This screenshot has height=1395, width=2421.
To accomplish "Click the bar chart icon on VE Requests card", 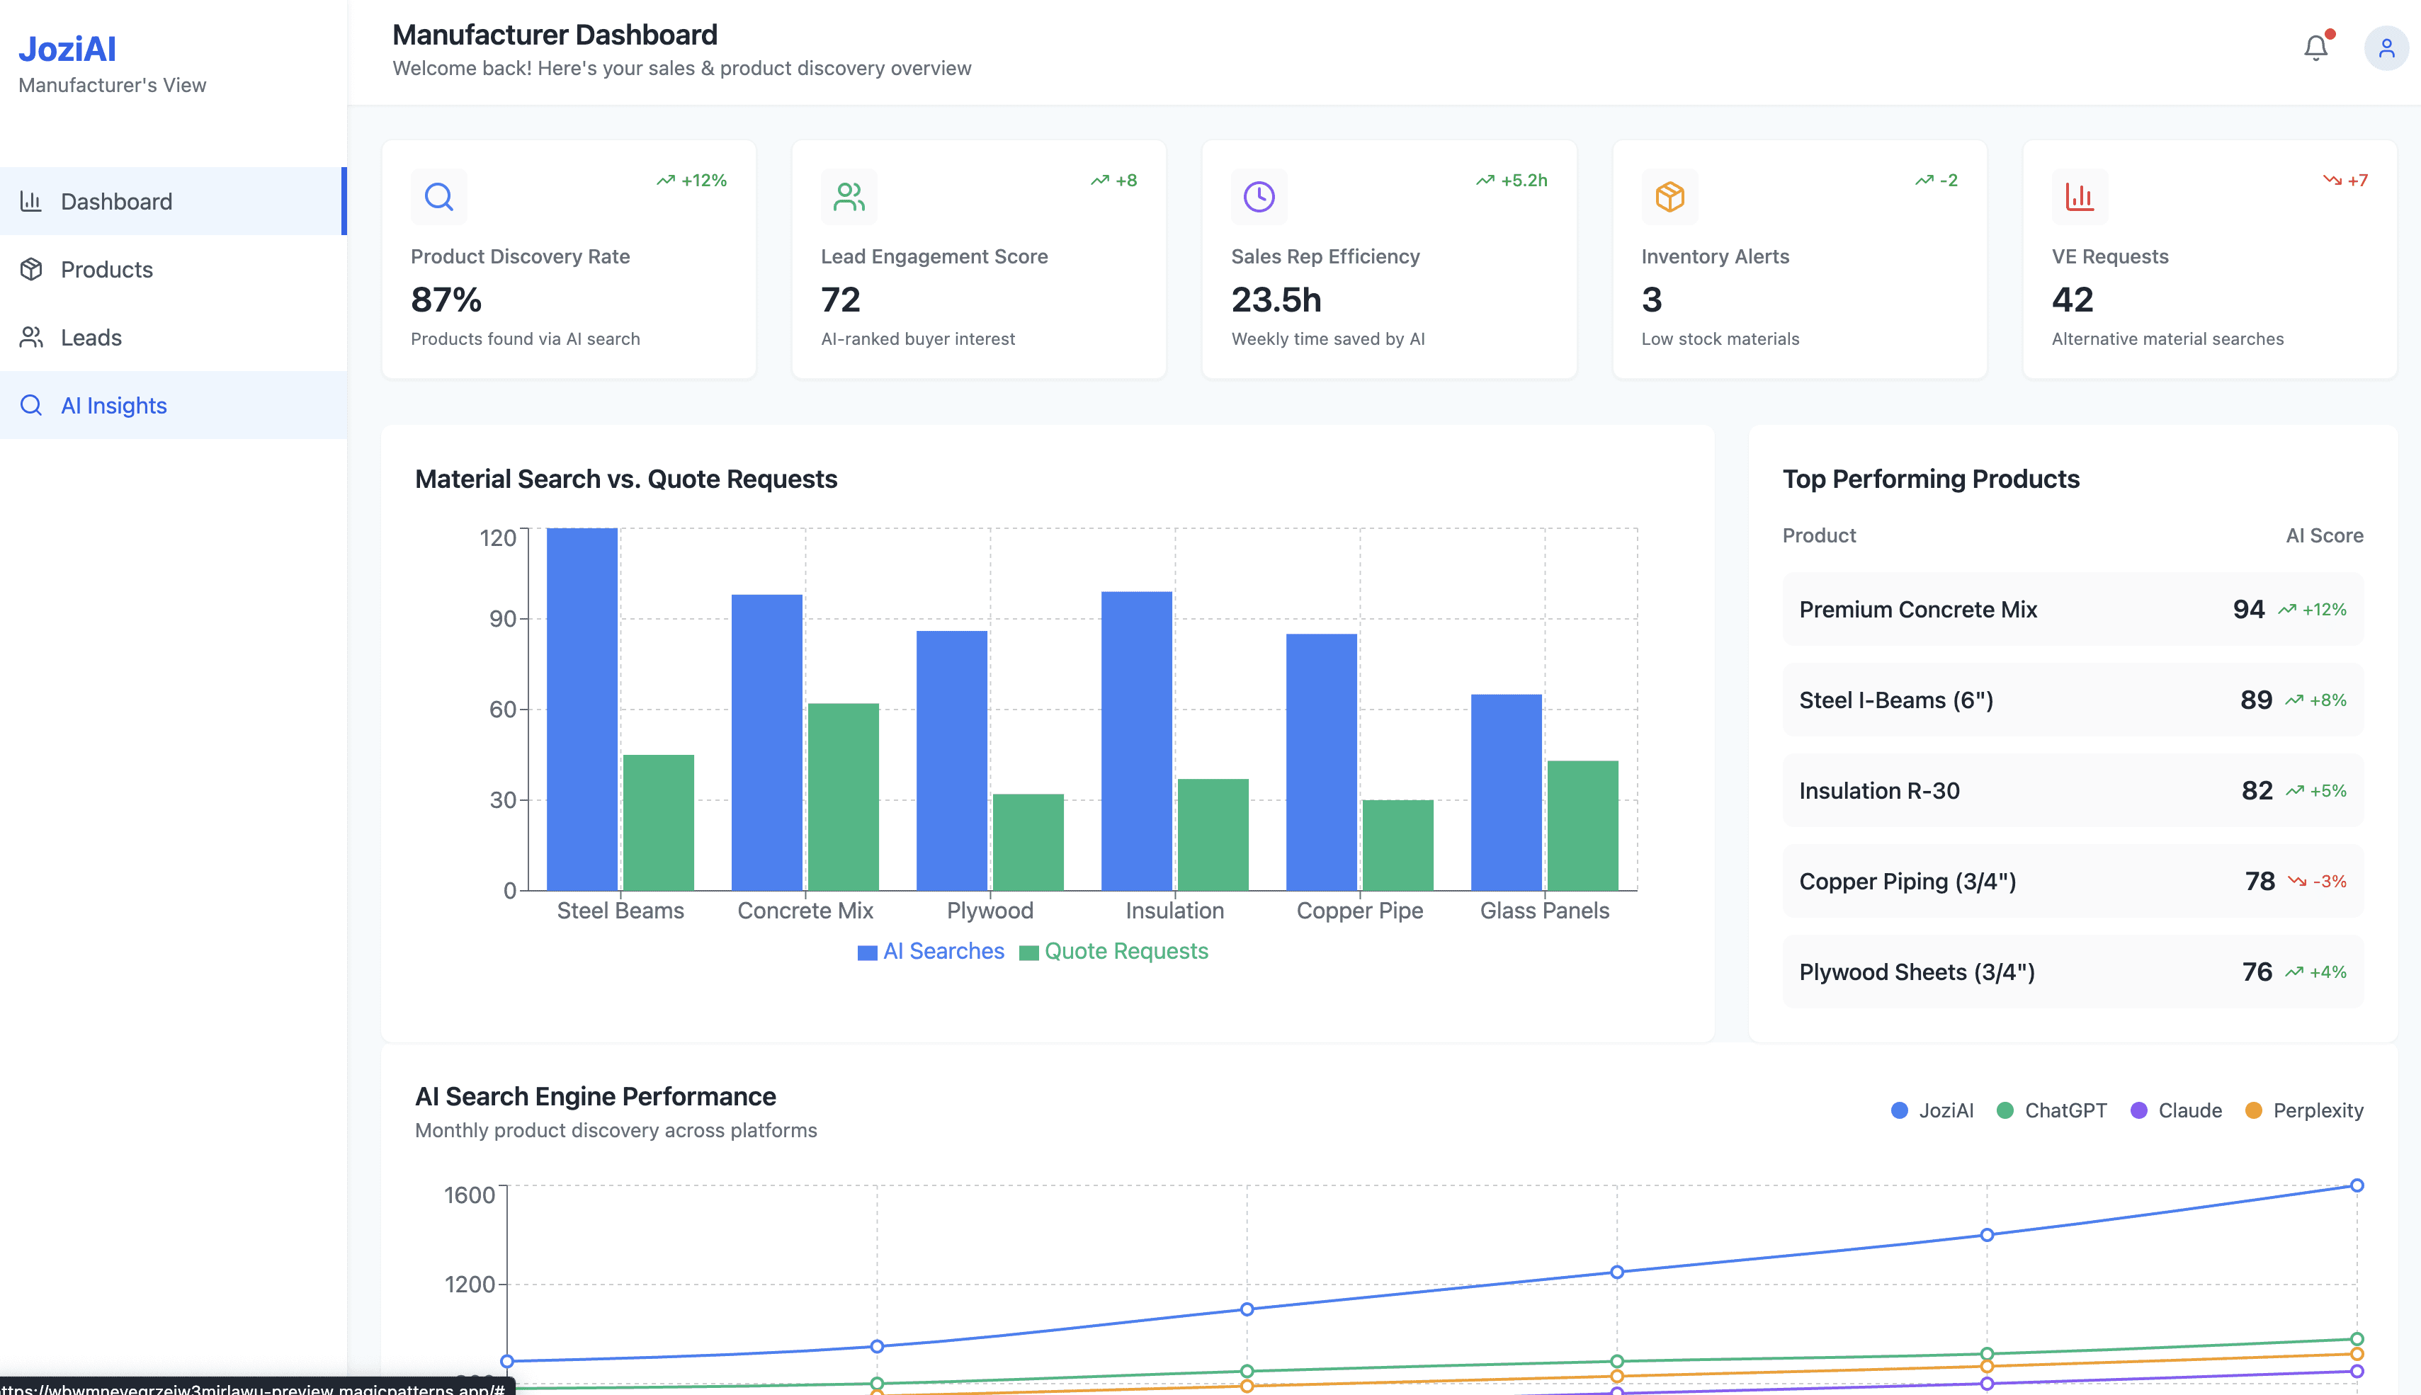I will click(2079, 196).
